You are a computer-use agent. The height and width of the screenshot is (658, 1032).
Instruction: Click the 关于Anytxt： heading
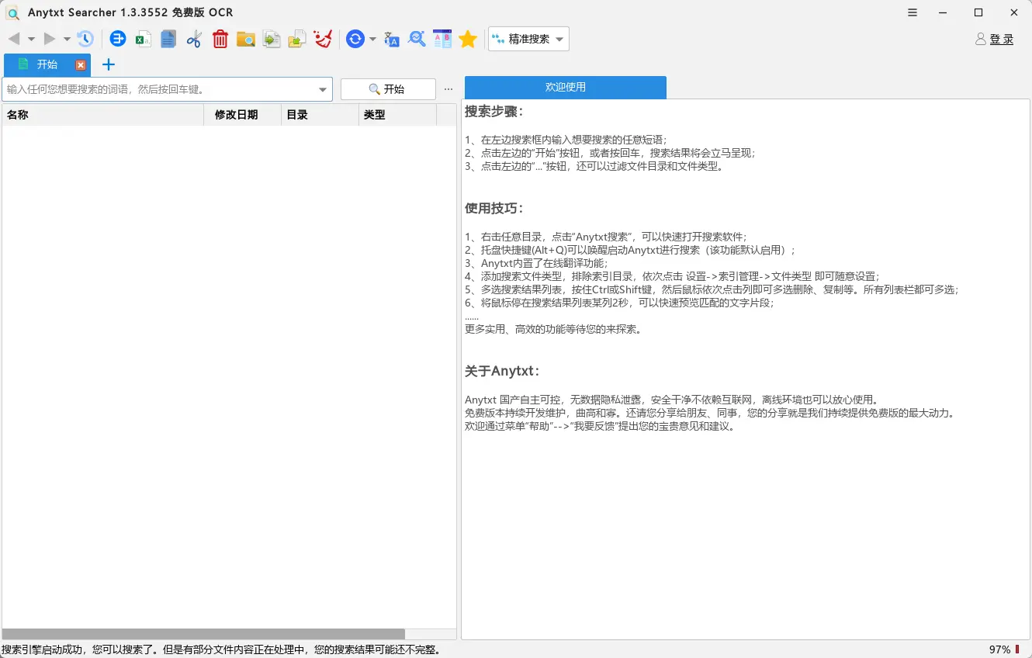point(503,371)
